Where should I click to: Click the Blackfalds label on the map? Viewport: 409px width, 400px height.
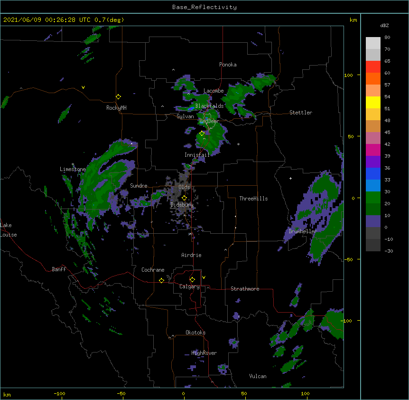click(209, 106)
